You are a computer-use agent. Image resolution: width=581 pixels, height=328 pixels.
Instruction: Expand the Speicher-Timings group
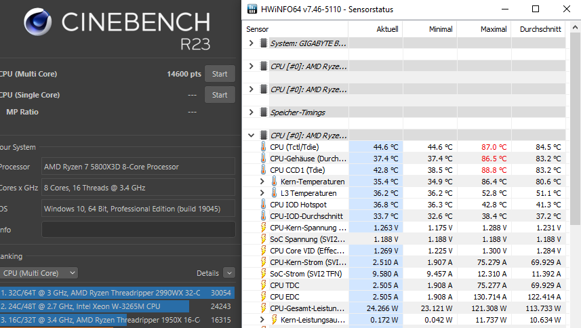(252, 112)
